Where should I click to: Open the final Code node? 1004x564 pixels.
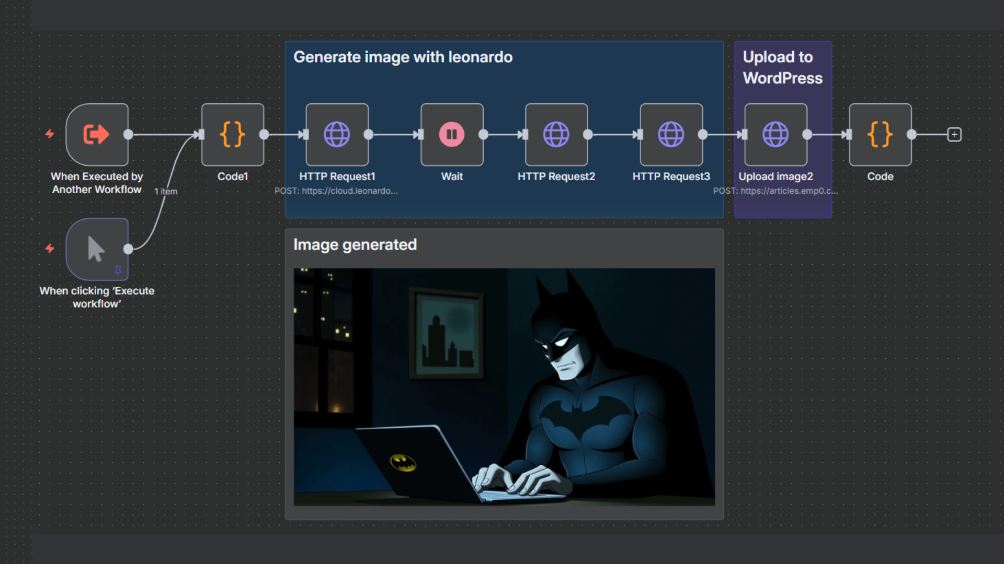881,135
